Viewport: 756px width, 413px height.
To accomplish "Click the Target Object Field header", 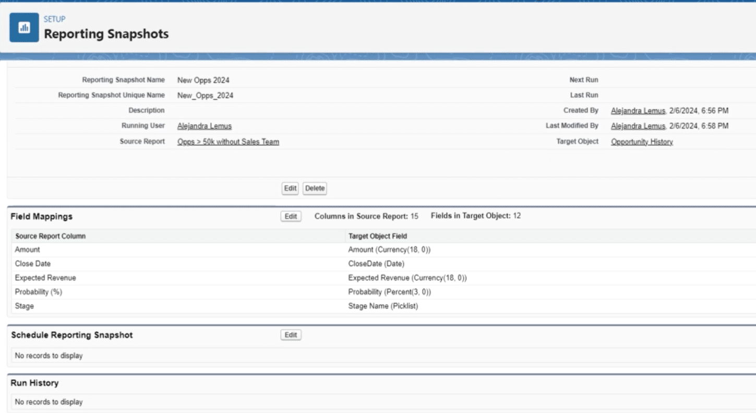I will (377, 236).
